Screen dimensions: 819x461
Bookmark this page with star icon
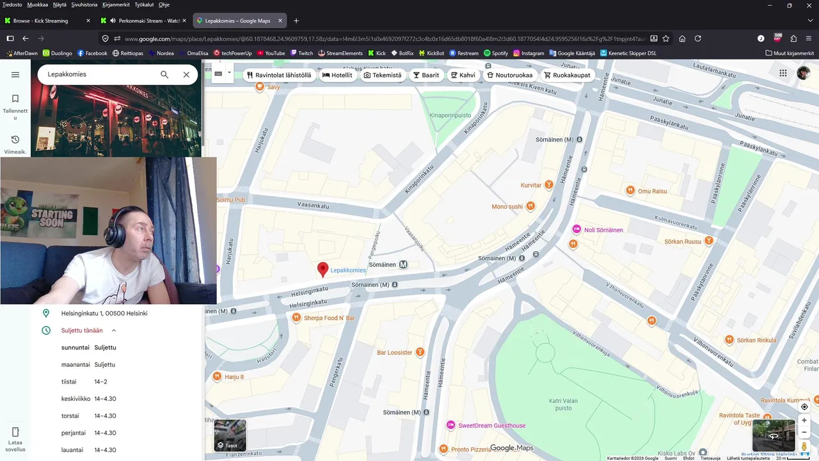click(665, 38)
